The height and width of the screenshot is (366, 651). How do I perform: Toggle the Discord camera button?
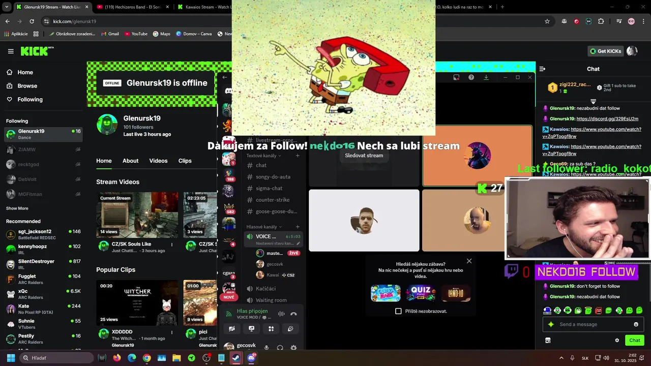[x=231, y=329]
